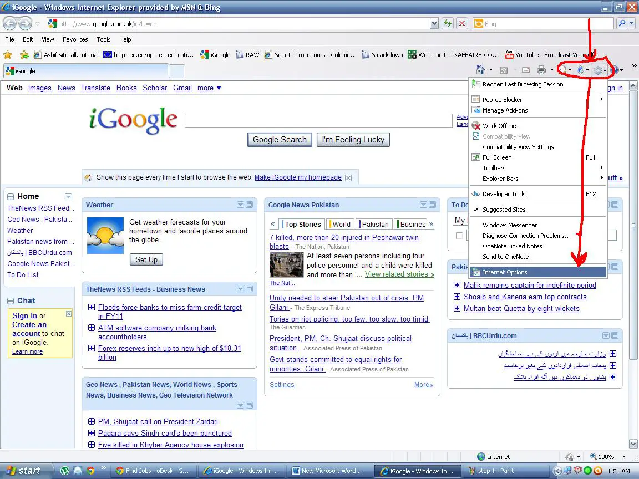Switch to the Top Stories news tab

tap(302, 224)
